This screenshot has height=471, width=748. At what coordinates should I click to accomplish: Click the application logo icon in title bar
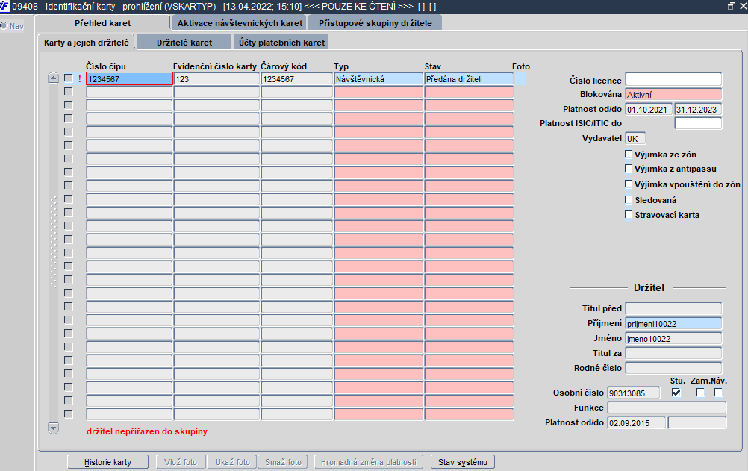(4, 6)
